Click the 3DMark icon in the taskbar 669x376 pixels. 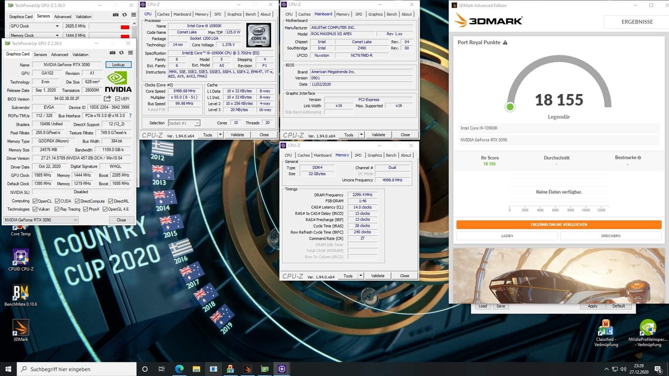pos(248,369)
